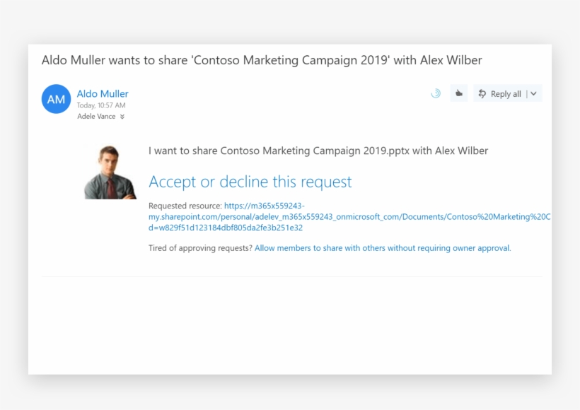Screen dimensions: 580x410
Task: Click the blue swirl icon beside thumbs-up
Action: pos(436,93)
